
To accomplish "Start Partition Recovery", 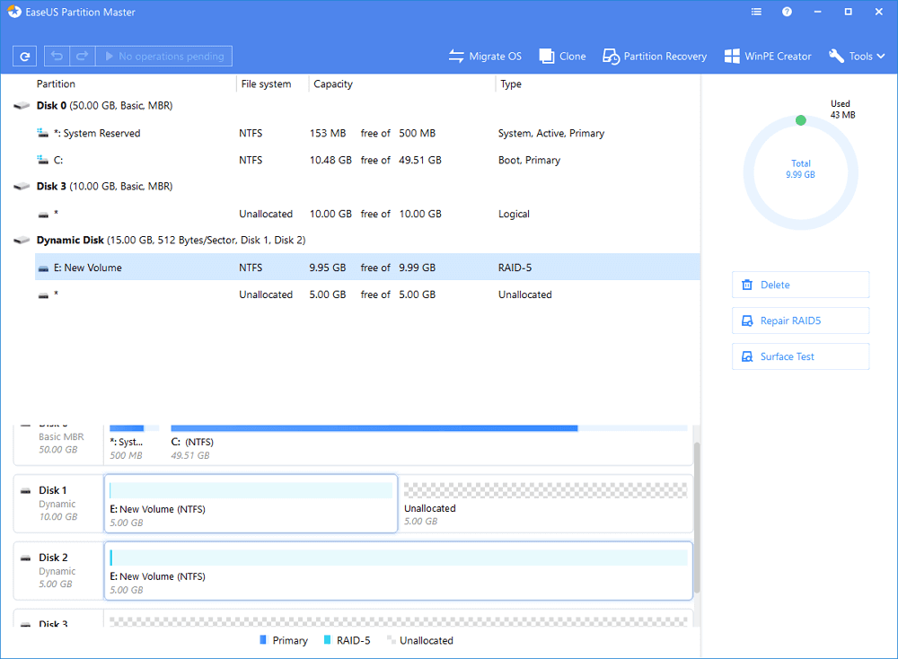I will click(655, 57).
